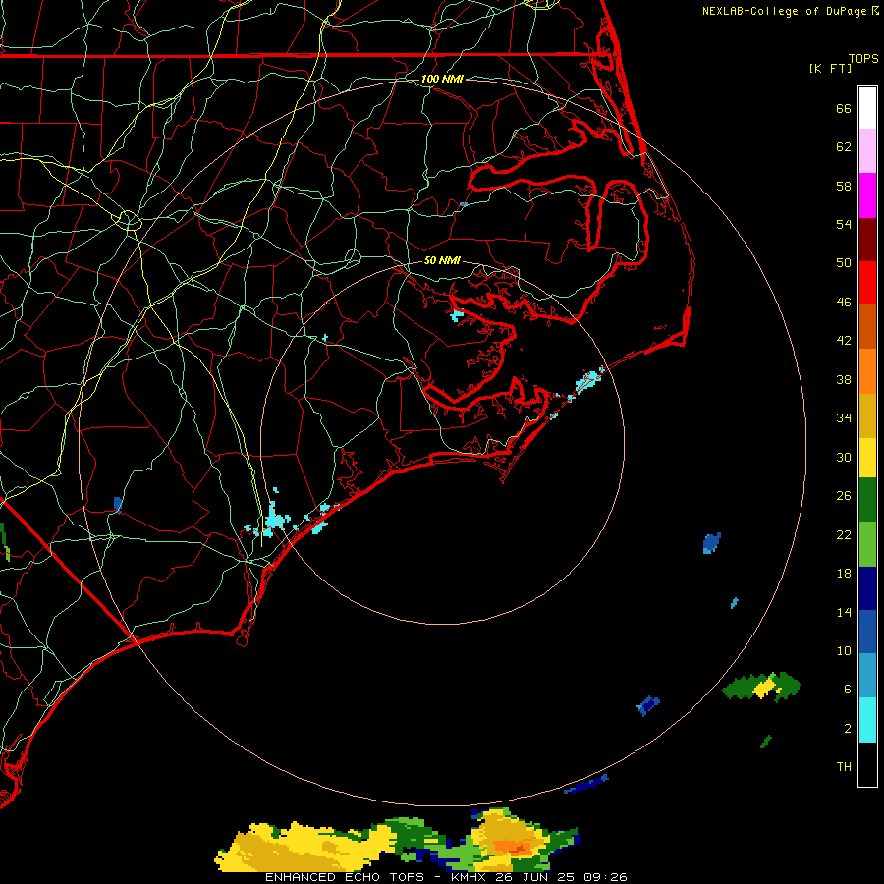Click the '58' legend value

tap(844, 186)
